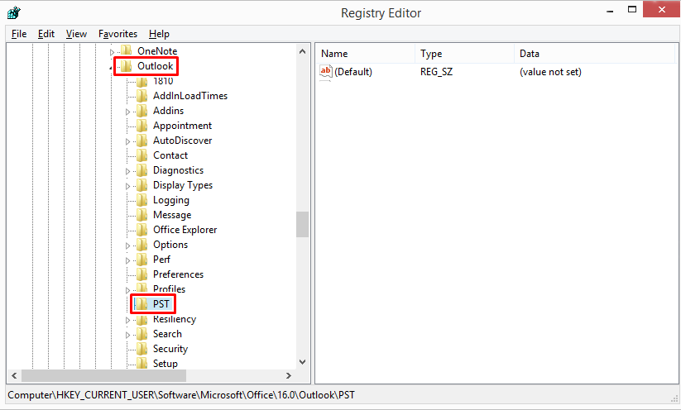Screen dimensions: 681x410
Task: Open the Favorites menu
Action: pos(117,34)
